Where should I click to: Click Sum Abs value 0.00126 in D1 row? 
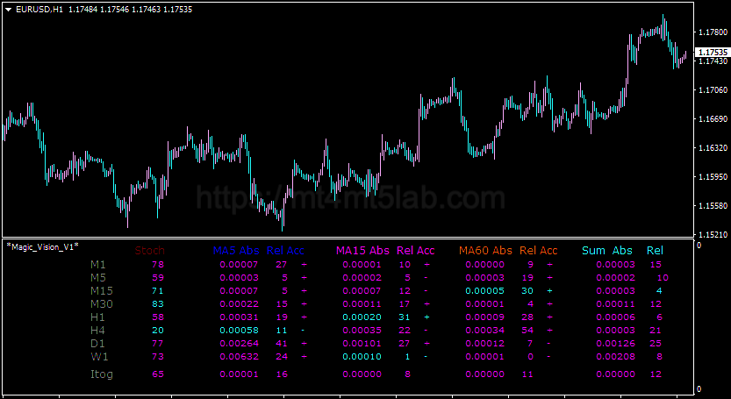616,344
